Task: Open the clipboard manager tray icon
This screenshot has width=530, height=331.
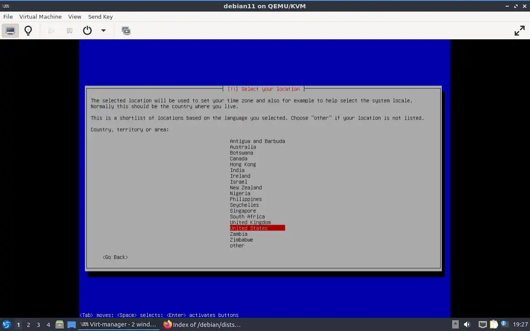Action: pyautogui.click(x=494, y=324)
